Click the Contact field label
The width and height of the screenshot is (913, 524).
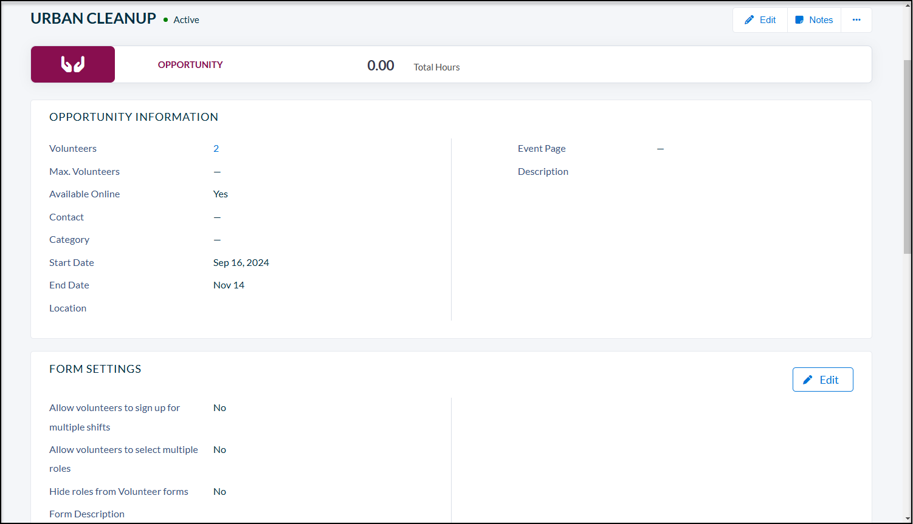tap(66, 217)
